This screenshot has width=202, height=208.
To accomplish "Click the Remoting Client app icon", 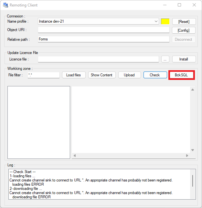I will tap(5, 5).
